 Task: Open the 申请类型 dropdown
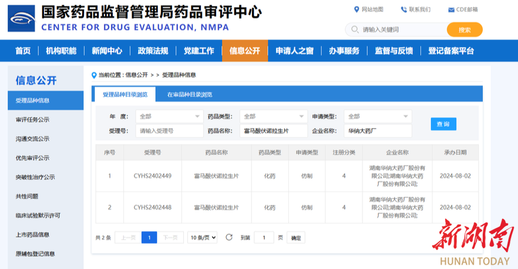tap(378, 116)
